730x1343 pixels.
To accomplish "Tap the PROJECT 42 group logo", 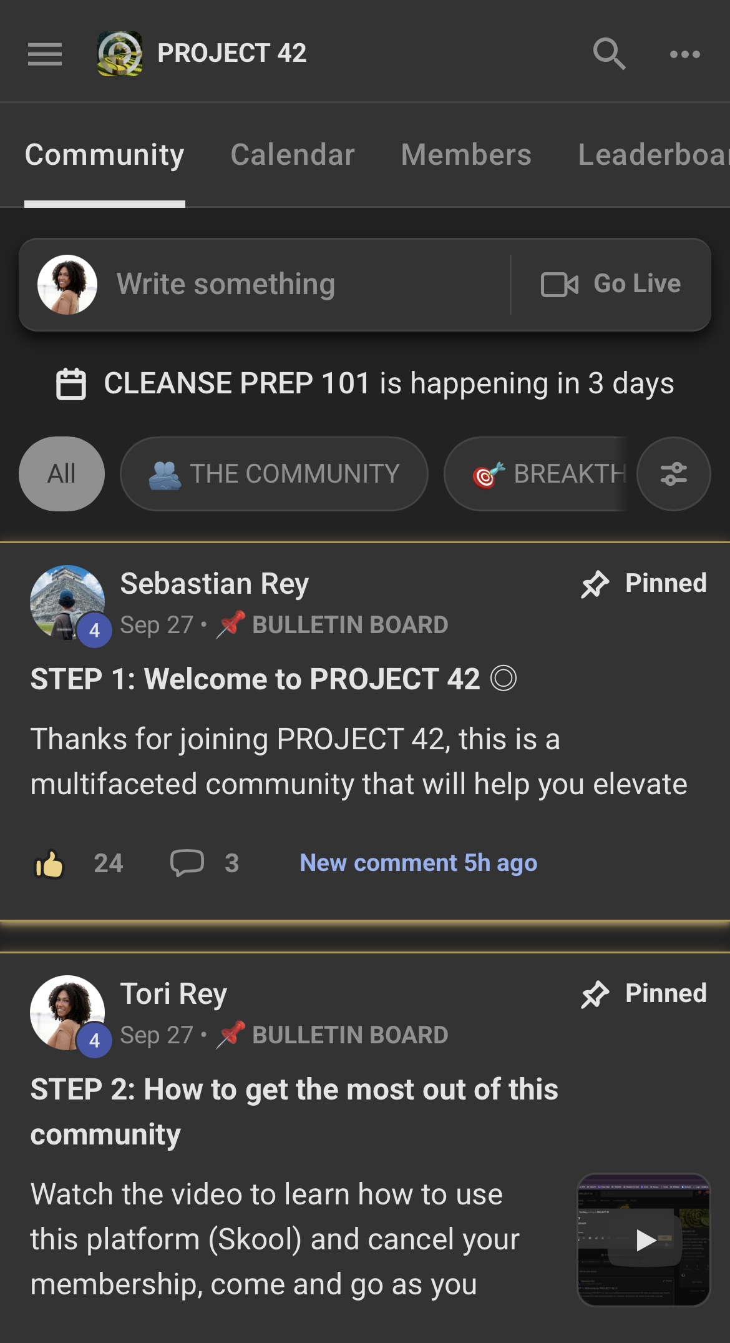I will click(x=120, y=54).
